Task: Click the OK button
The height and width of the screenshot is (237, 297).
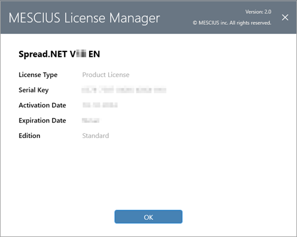Action: (x=148, y=217)
